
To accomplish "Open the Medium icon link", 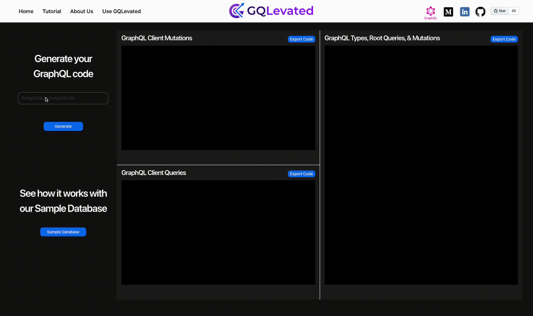I will (x=448, y=12).
